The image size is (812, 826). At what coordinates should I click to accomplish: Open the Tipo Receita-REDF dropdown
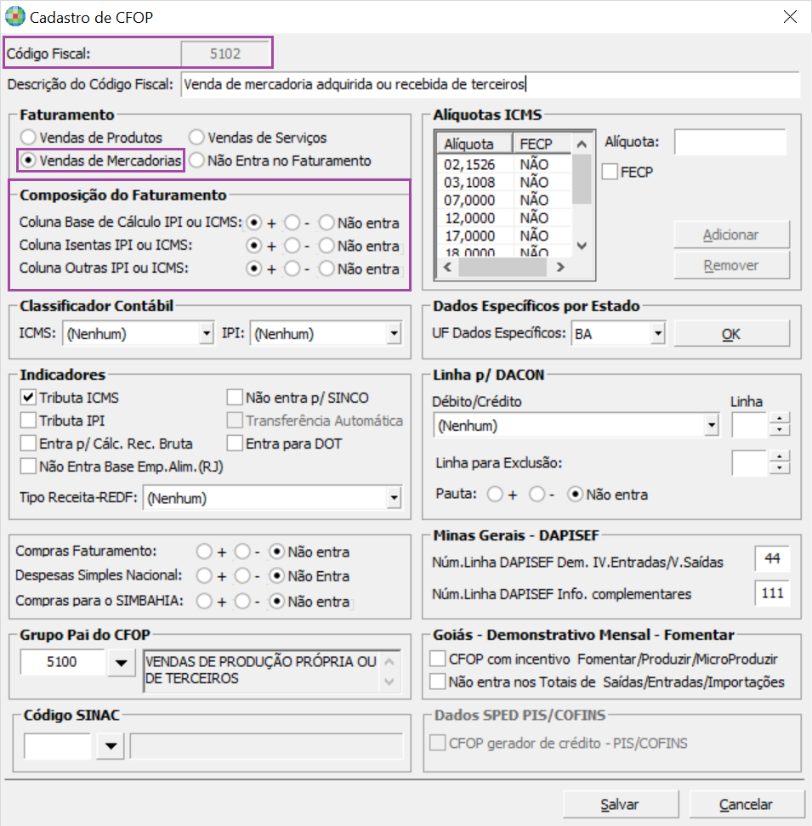coord(393,498)
